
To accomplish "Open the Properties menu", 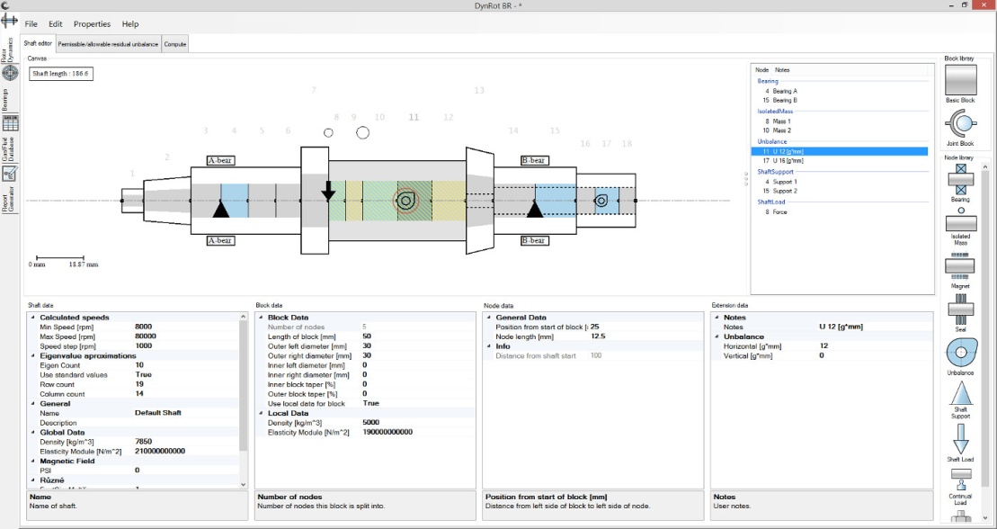I will [x=92, y=24].
